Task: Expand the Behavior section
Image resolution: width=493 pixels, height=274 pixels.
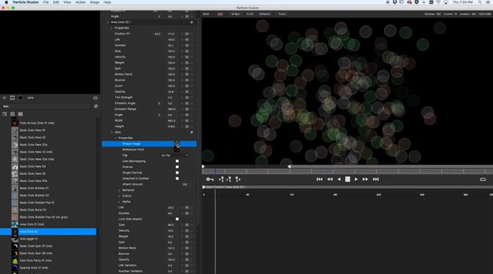Action: point(120,190)
